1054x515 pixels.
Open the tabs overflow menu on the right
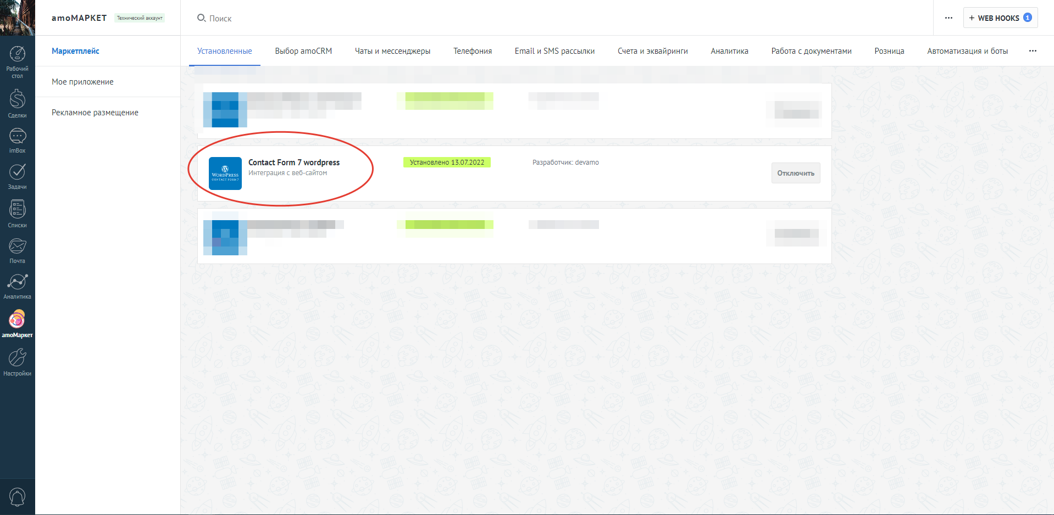(x=1033, y=51)
